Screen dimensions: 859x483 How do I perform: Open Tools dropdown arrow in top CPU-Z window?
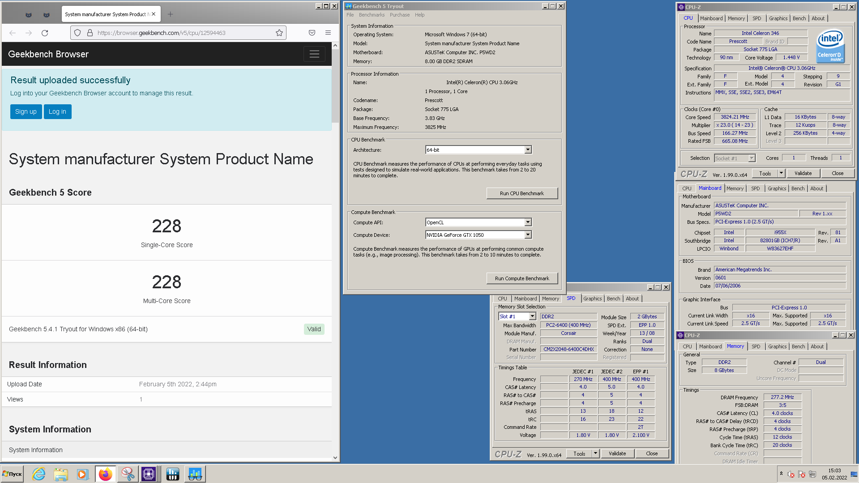pyautogui.click(x=782, y=173)
